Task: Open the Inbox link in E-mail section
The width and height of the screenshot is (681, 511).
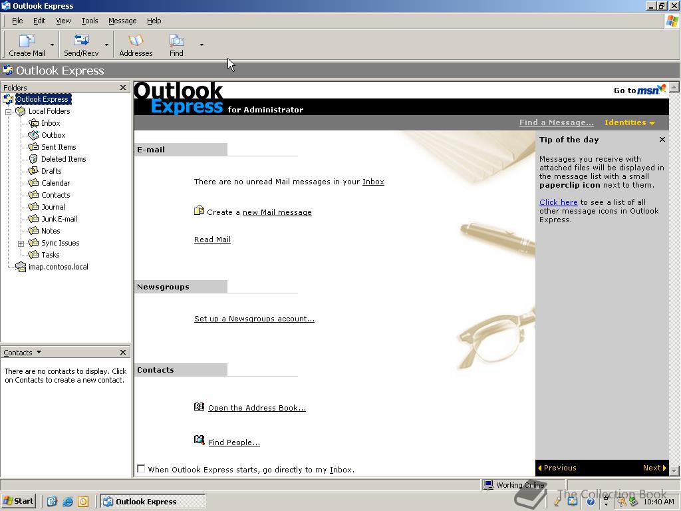Action: (x=373, y=182)
